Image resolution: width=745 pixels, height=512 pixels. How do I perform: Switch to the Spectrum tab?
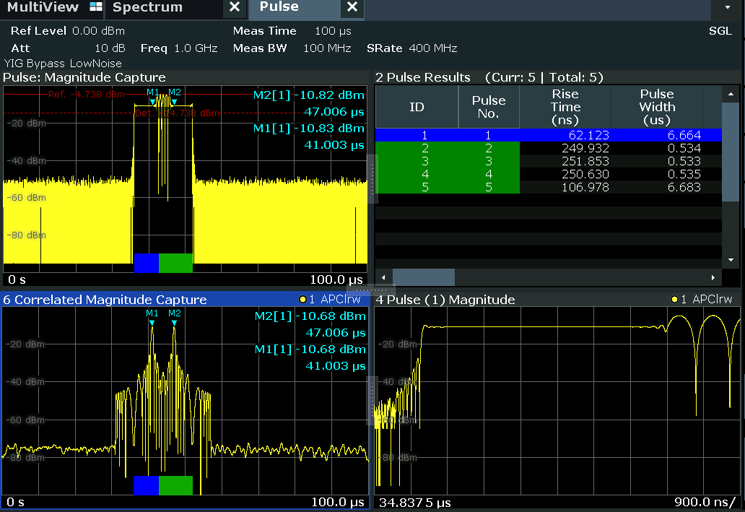(x=147, y=7)
